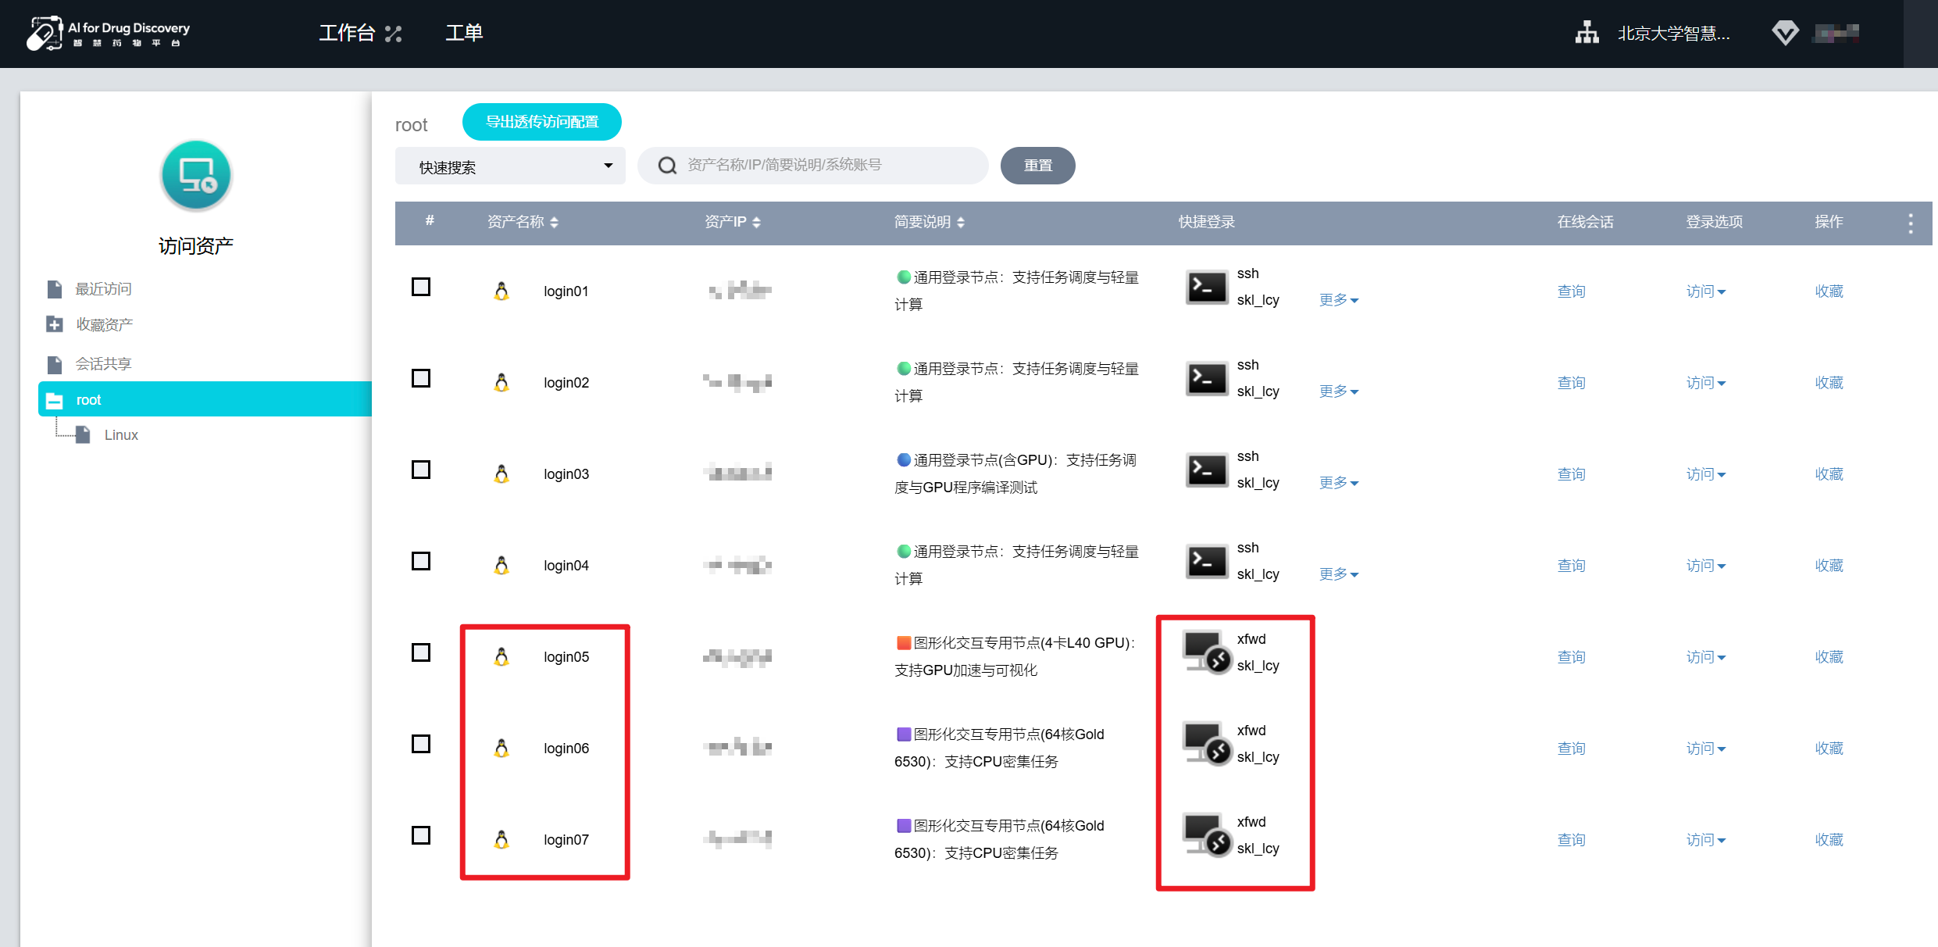
Task: Click 收藏 link for login07
Action: click(1829, 840)
